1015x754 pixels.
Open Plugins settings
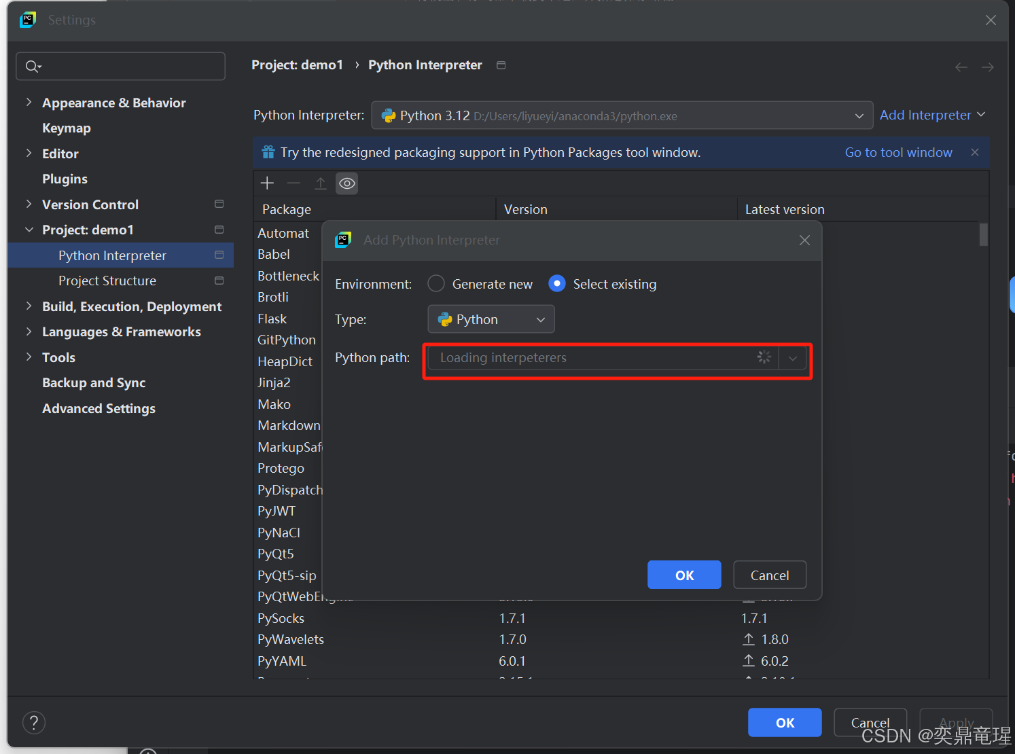pyautogui.click(x=65, y=179)
